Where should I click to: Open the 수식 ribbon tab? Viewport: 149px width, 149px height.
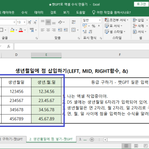(24, 13)
